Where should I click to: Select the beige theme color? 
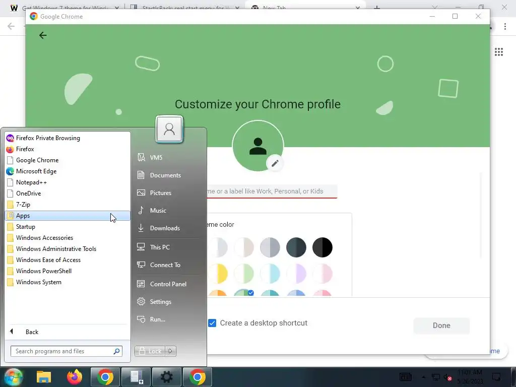pos(244,247)
